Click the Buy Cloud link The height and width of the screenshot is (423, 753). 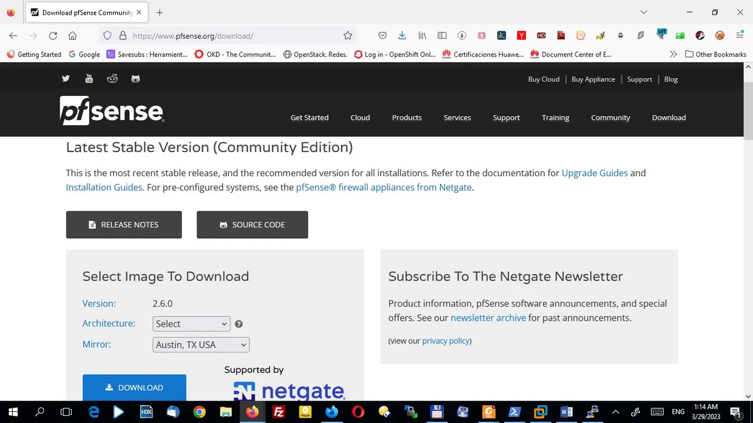pyautogui.click(x=544, y=79)
